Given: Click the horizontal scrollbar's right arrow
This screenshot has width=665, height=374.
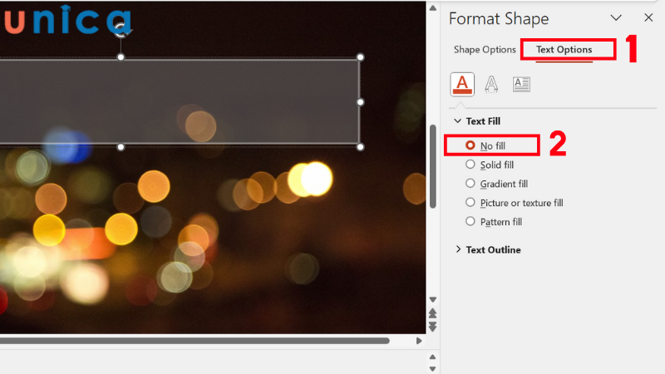Looking at the screenshot, I should point(419,340).
